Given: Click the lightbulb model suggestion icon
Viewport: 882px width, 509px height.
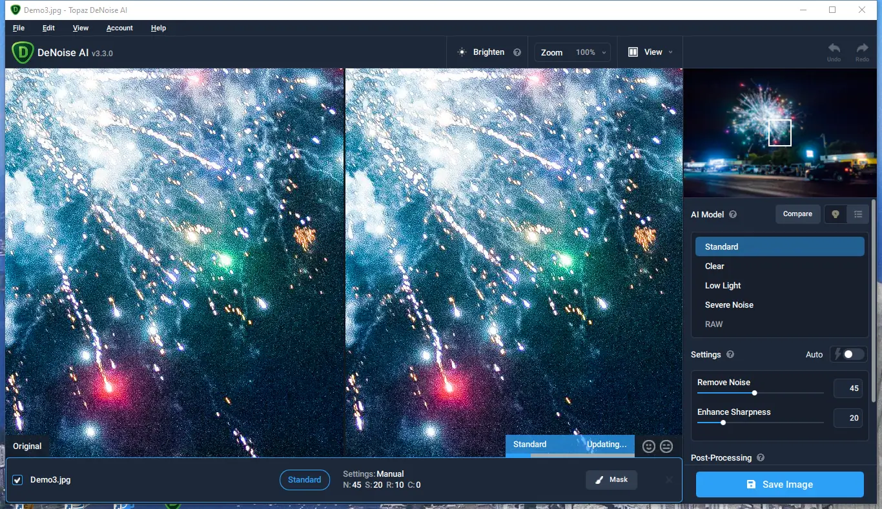Looking at the screenshot, I should (x=836, y=214).
